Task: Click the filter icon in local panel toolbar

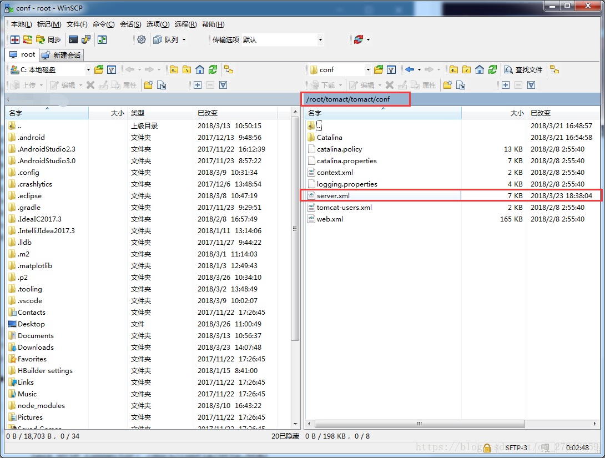Action: pyautogui.click(x=112, y=70)
